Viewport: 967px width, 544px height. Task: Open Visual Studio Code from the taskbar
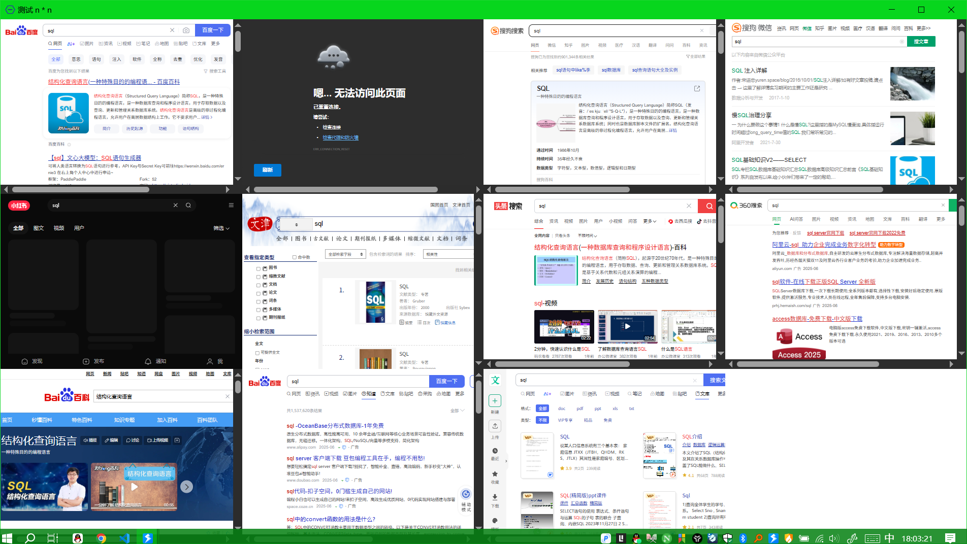click(124, 538)
